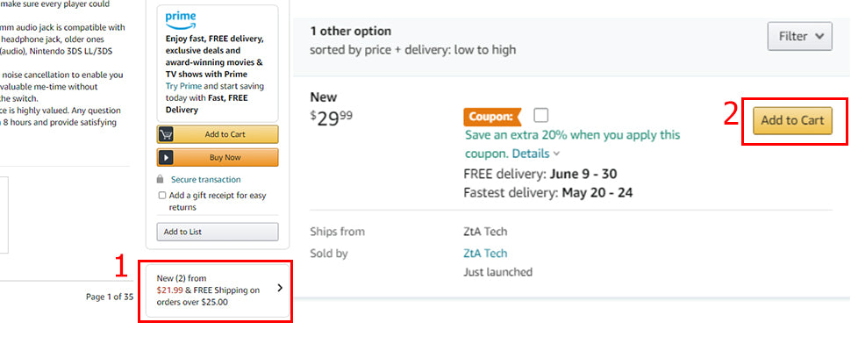Tick the coupon checkbox to apply 20% savings
Viewport: 851px width, 351px height.
[x=541, y=115]
